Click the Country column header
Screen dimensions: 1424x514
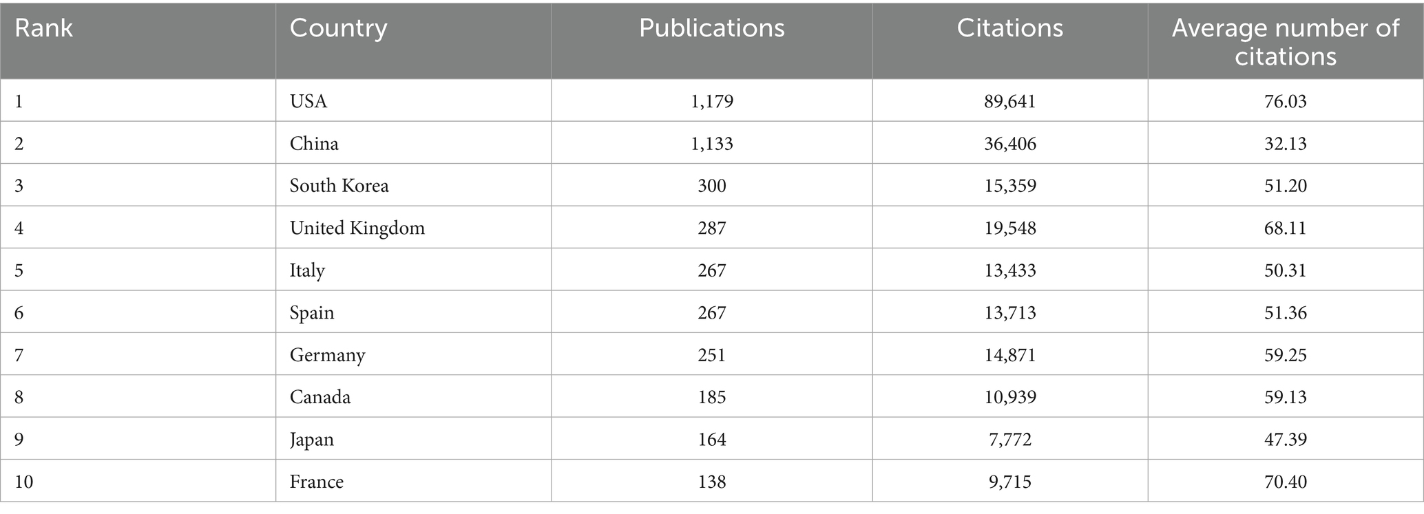click(338, 28)
